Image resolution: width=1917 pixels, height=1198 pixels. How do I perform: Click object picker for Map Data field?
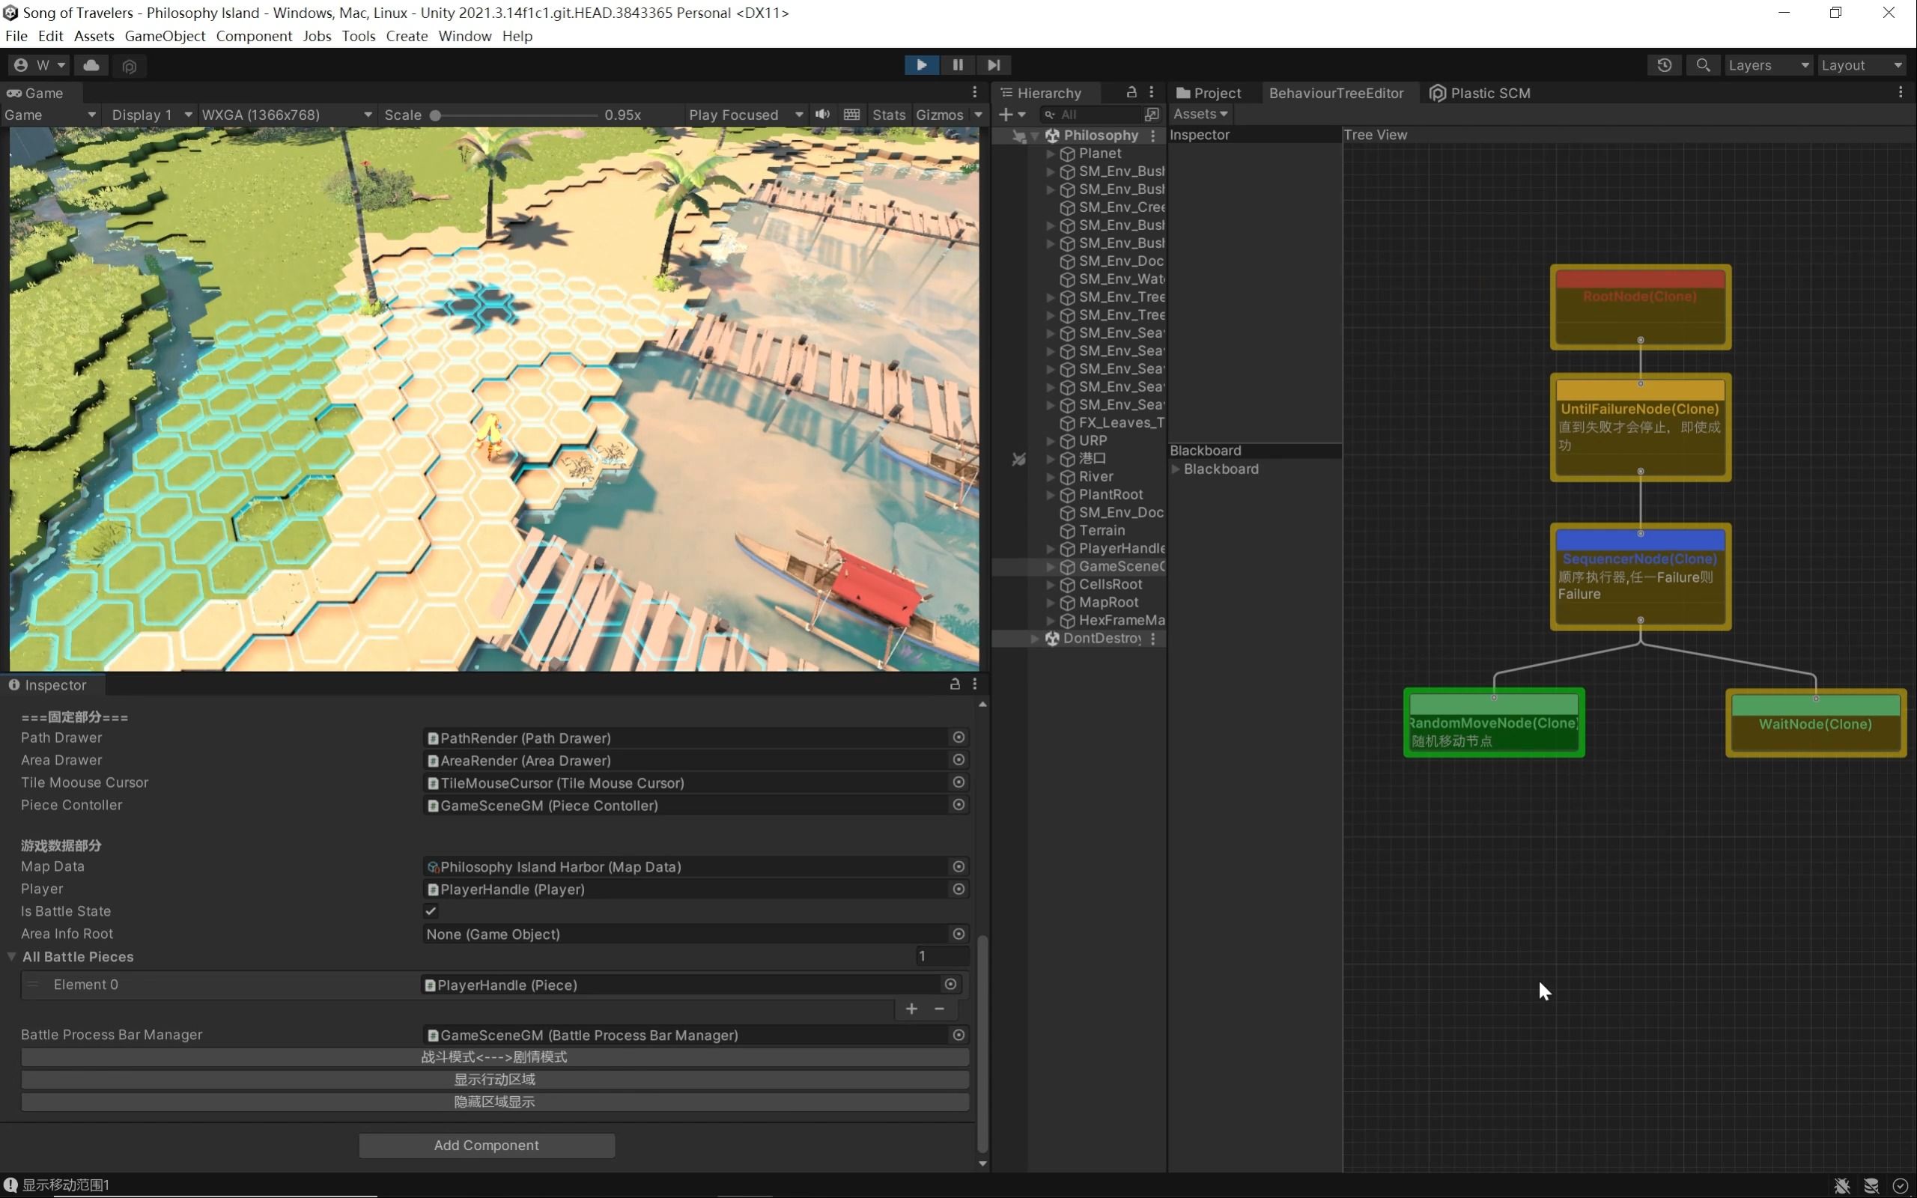tap(958, 867)
